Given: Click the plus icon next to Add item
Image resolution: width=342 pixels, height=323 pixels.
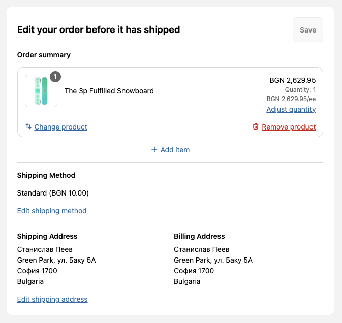Looking at the screenshot, I should [x=154, y=149].
